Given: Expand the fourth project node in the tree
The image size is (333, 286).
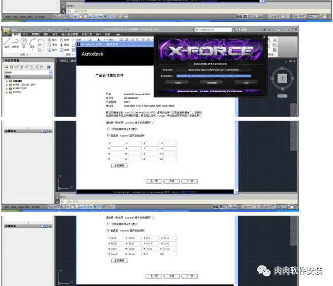Looking at the screenshot, I should click(7, 92).
